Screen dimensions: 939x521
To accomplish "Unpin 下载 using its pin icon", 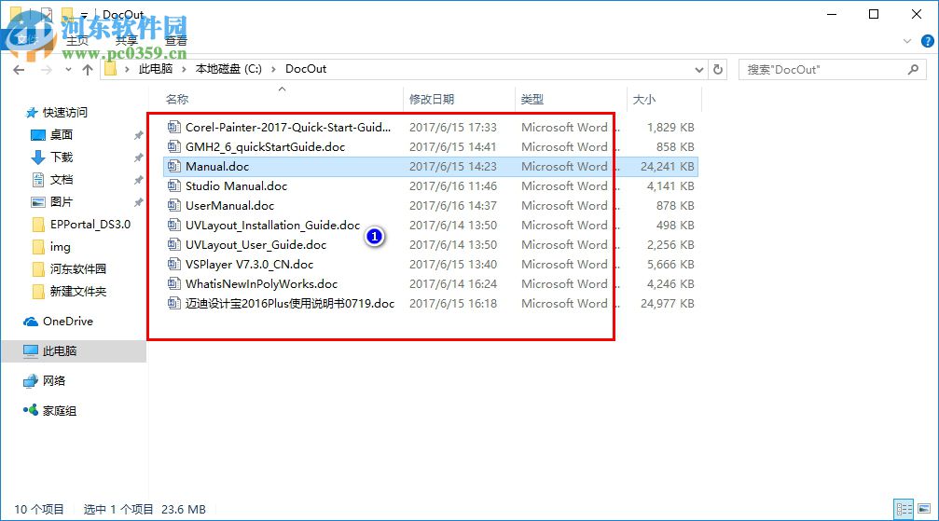I will (138, 157).
